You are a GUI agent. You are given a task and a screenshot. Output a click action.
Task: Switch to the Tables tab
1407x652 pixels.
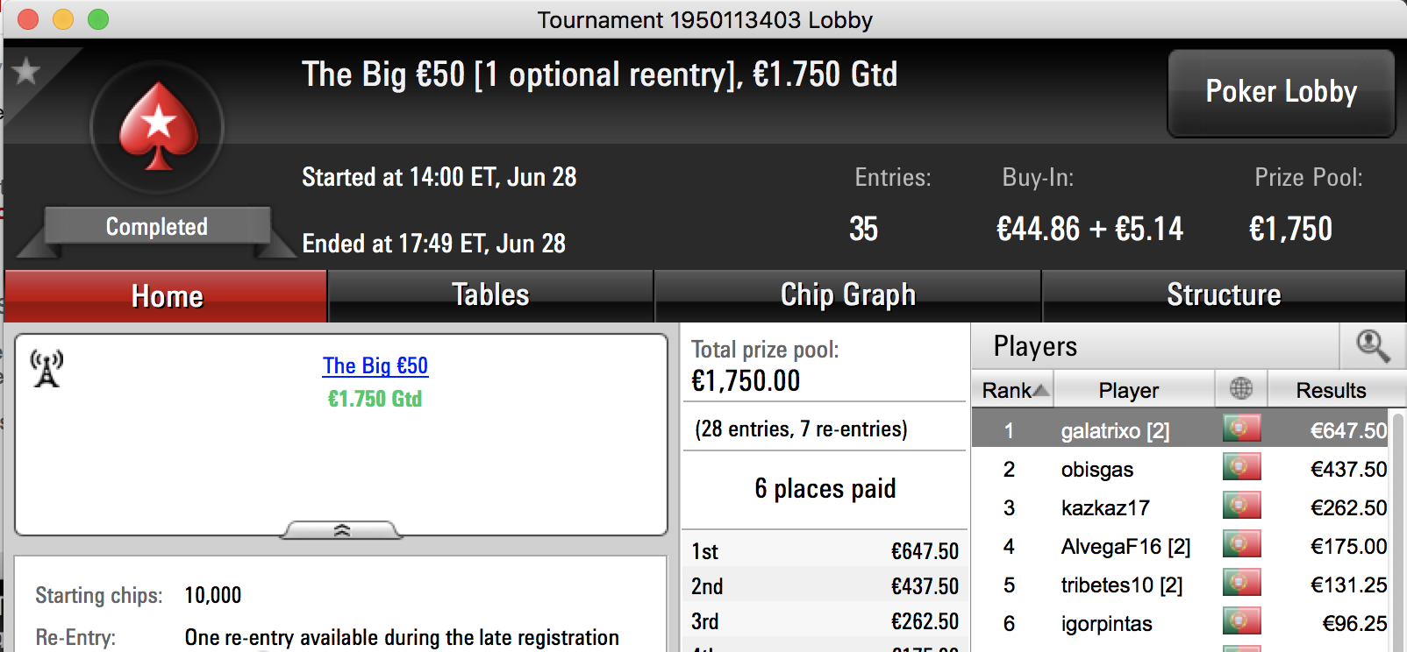coord(490,295)
